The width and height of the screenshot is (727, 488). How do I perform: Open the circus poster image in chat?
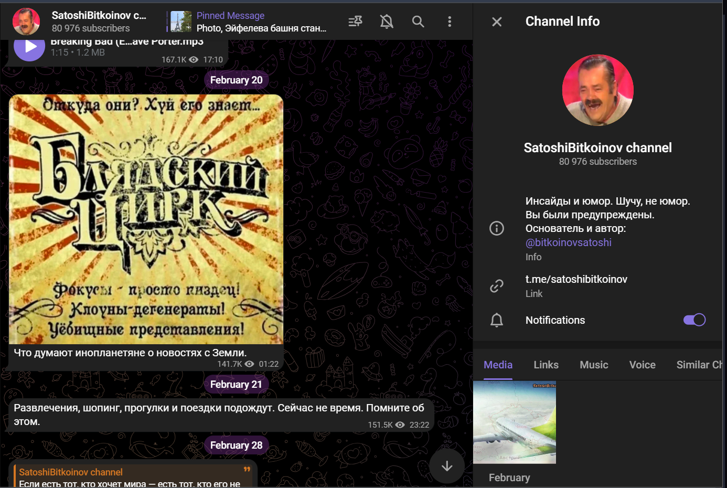coord(146,219)
